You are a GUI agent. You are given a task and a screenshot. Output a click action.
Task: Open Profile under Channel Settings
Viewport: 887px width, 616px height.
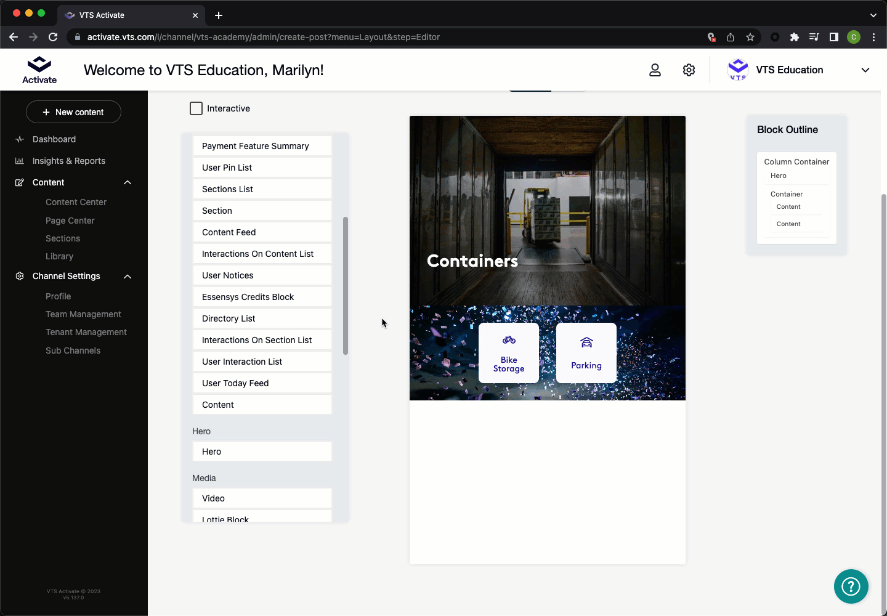point(58,296)
